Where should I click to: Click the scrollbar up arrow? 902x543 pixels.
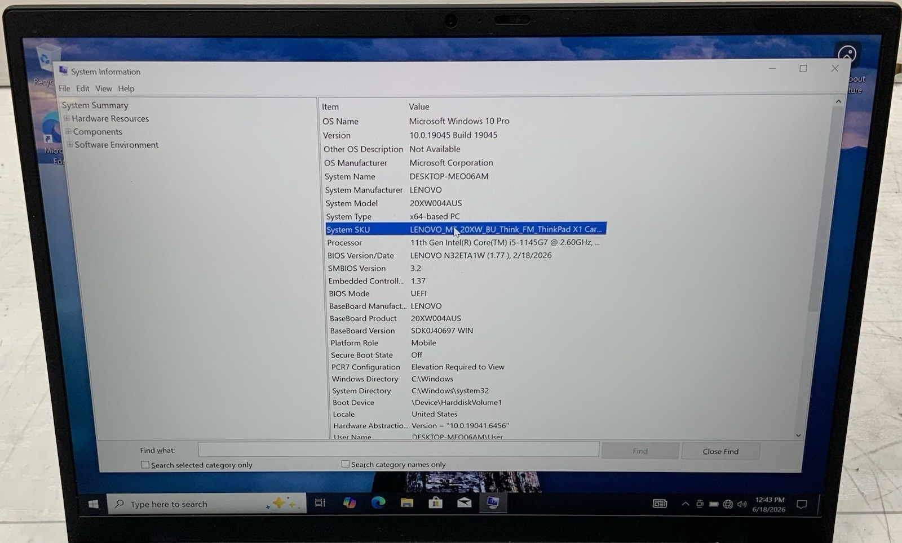(838, 101)
